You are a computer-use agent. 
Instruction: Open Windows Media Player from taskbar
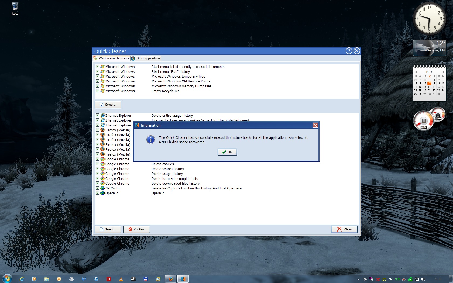[34, 279]
